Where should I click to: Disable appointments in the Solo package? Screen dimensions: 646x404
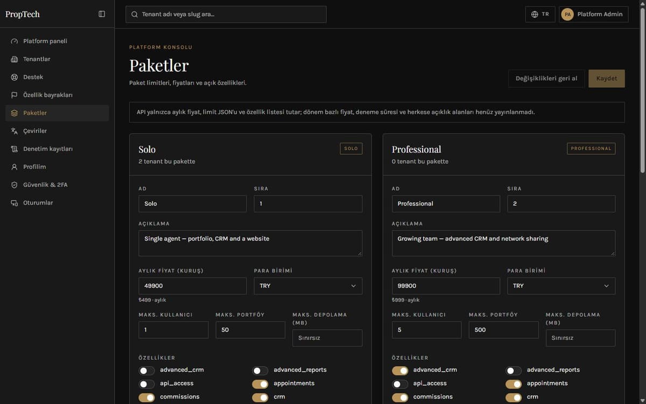260,384
